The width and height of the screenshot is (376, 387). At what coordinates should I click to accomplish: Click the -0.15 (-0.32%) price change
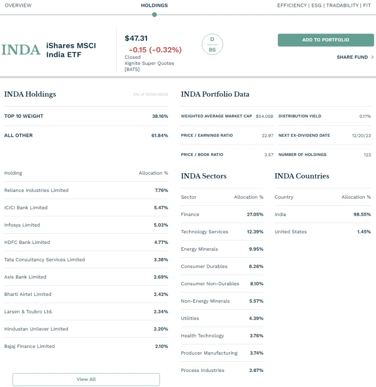point(155,50)
